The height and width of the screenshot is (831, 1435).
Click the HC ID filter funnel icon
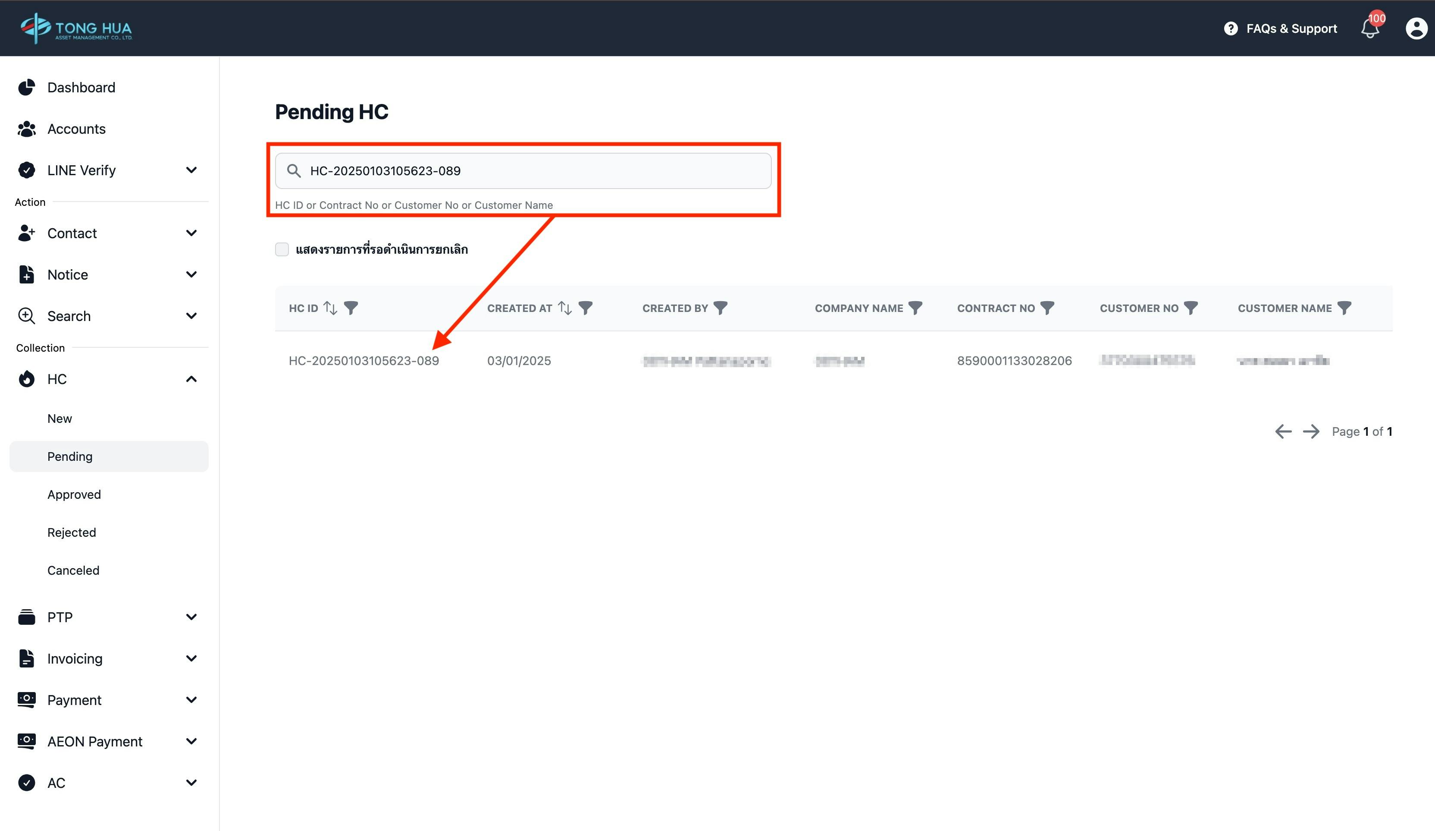pos(351,308)
